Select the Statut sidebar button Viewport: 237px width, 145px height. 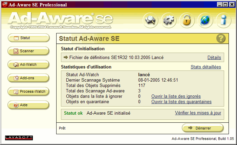pyautogui.click(x=28, y=38)
